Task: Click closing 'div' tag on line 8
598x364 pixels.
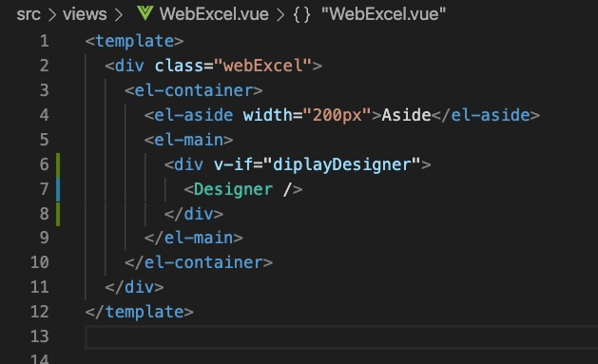Action: (x=194, y=214)
